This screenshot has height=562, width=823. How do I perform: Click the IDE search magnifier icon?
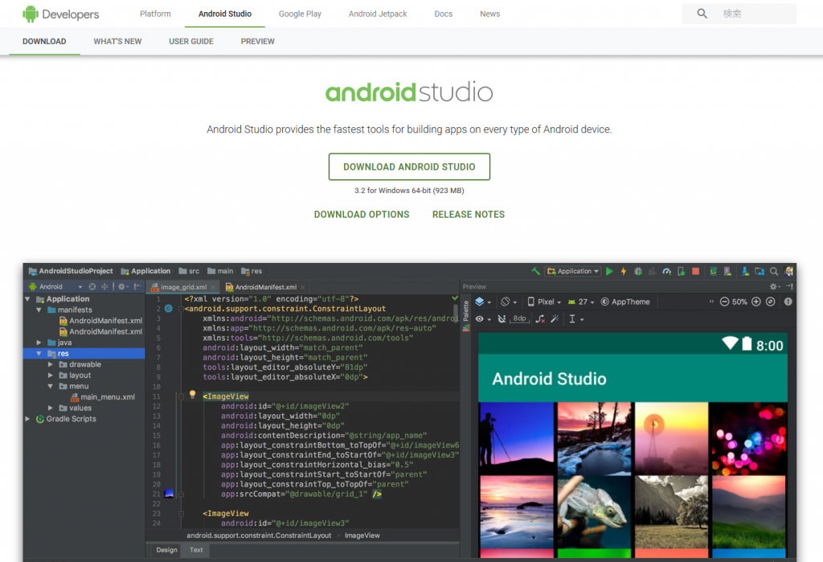(774, 271)
